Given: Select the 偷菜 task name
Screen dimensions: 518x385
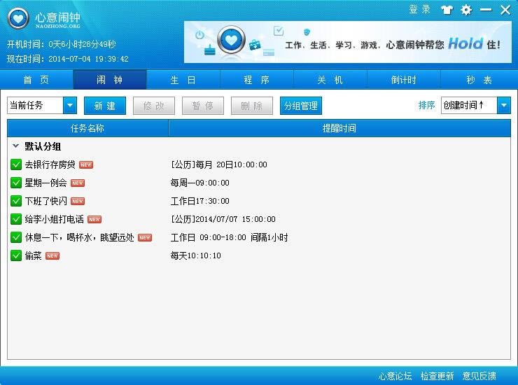Looking at the screenshot, I should click(x=33, y=255).
